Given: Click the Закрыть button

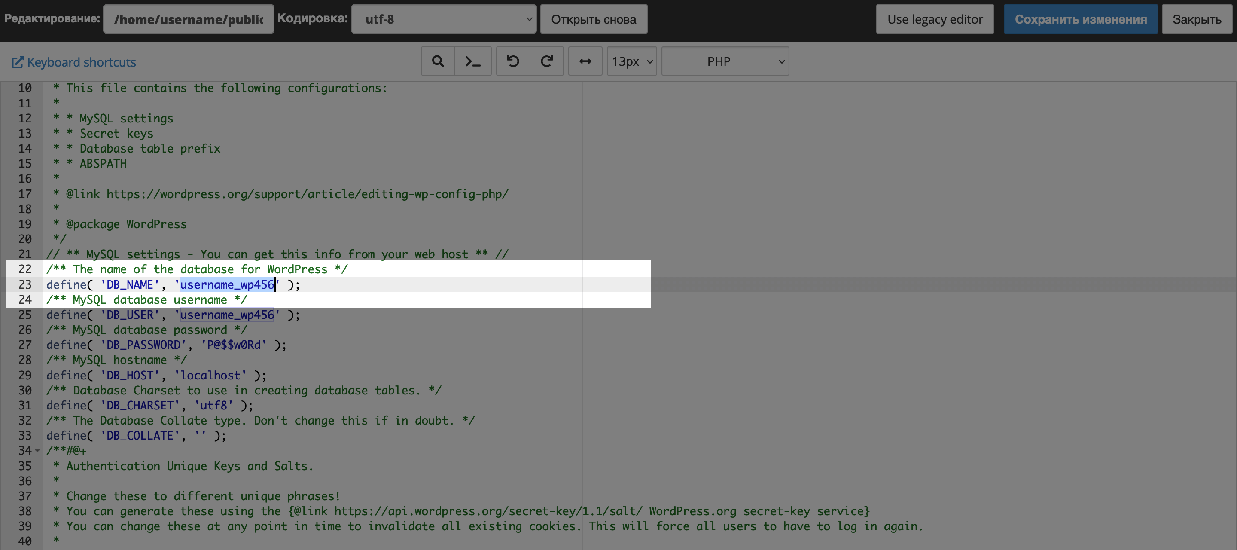Looking at the screenshot, I should (x=1197, y=19).
